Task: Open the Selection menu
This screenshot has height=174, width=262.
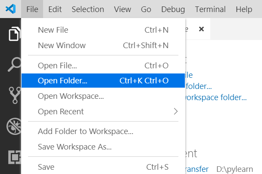Action: point(88,9)
